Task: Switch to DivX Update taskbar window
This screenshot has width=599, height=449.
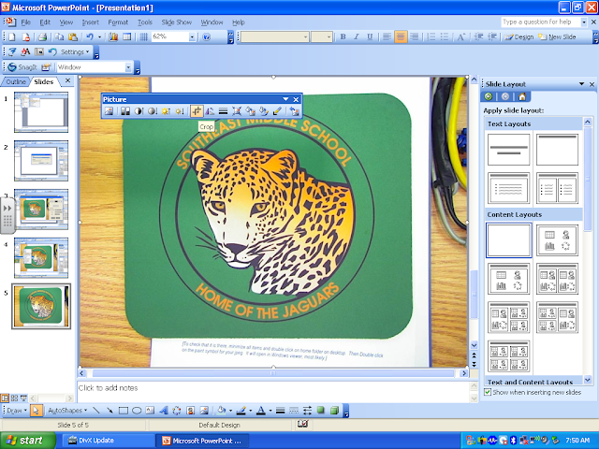Action: coord(107,441)
